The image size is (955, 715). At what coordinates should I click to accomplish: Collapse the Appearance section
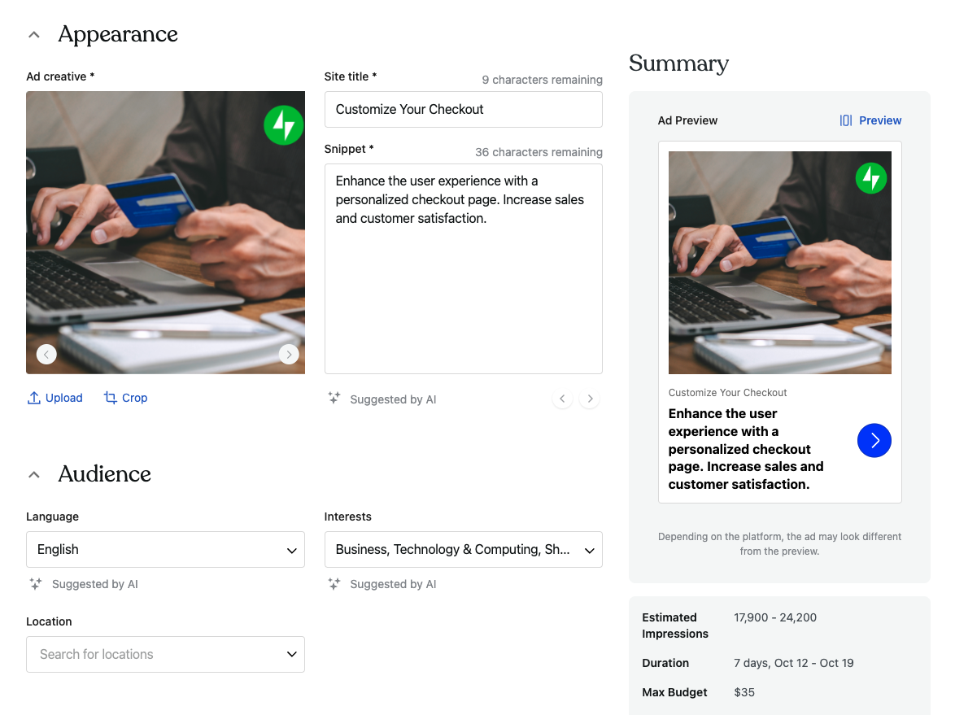pyautogui.click(x=33, y=33)
